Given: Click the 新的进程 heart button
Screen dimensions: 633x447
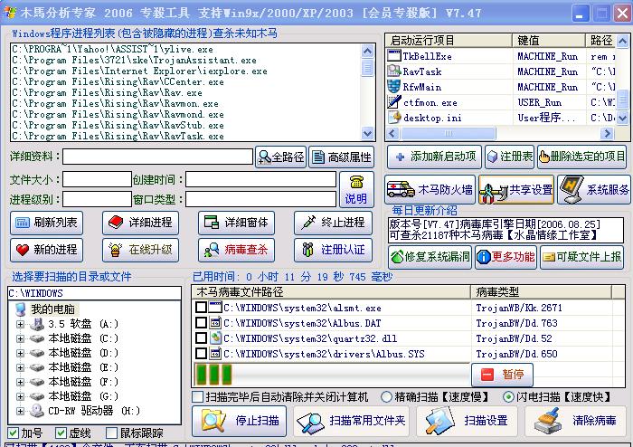Looking at the screenshot, I should [x=46, y=250].
